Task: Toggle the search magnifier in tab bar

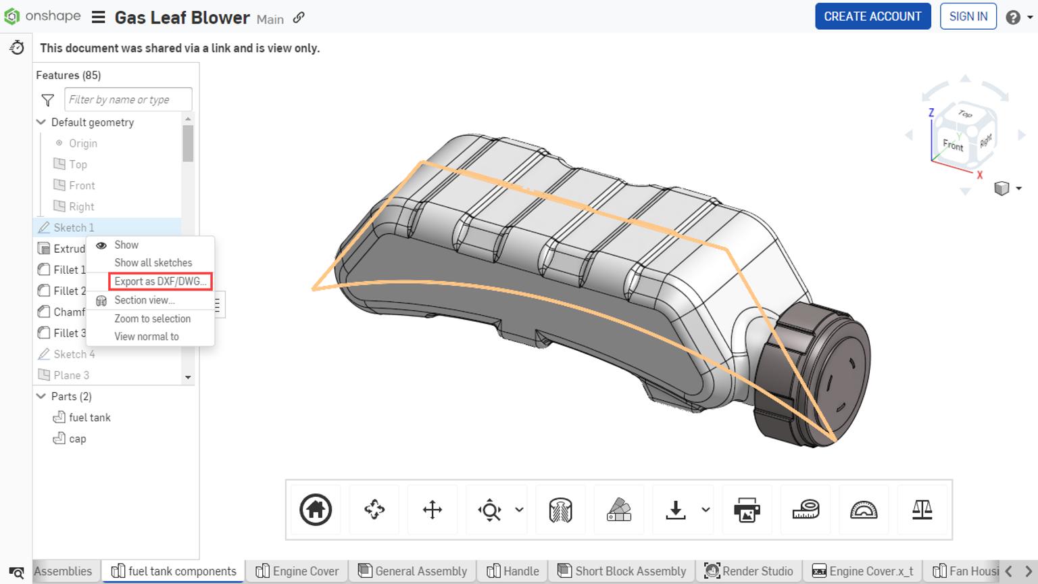Action: (16, 571)
